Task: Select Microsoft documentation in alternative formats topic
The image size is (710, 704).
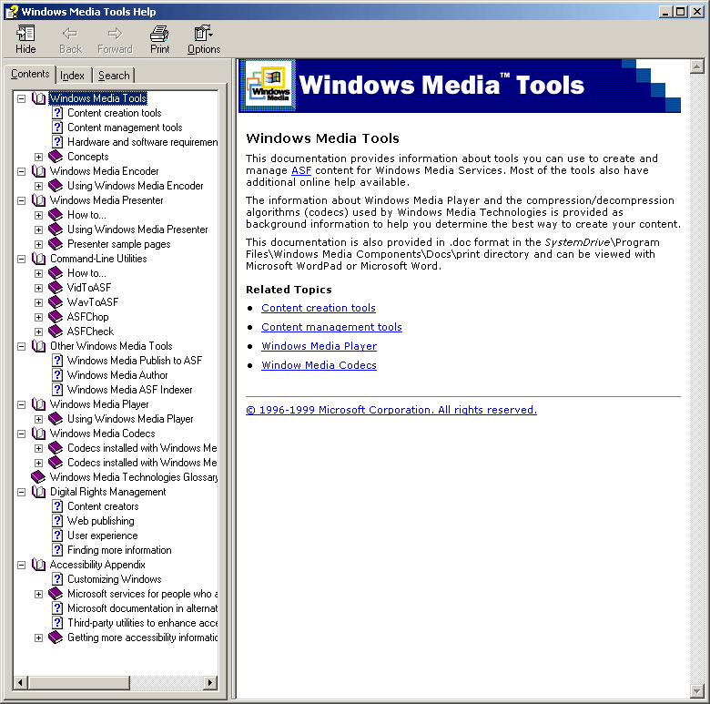Action: pos(142,608)
